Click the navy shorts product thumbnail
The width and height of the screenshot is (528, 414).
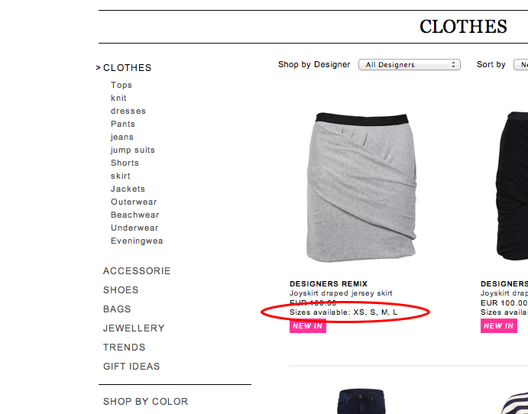[361, 402]
